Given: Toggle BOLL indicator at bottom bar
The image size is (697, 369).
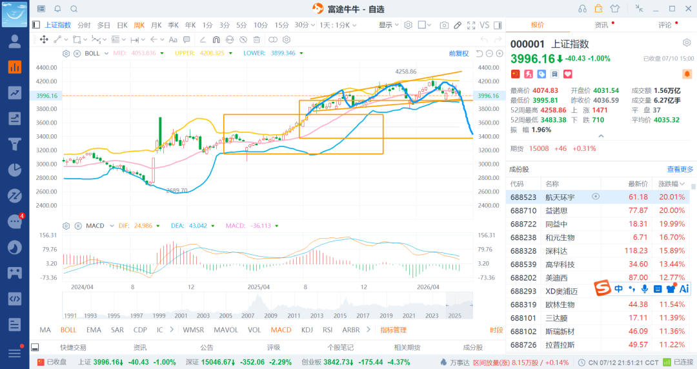Looking at the screenshot, I should 68,330.
